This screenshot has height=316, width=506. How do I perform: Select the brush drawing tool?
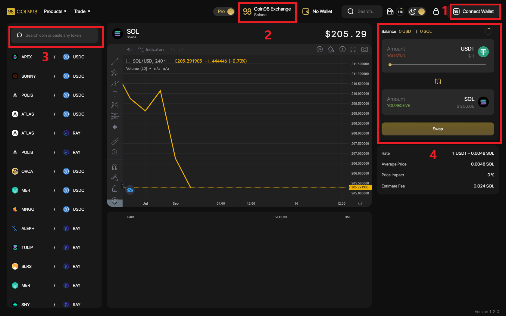(x=115, y=83)
